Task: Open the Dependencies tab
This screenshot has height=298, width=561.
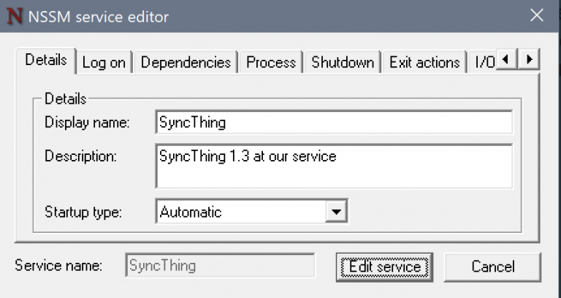Action: [x=186, y=63]
